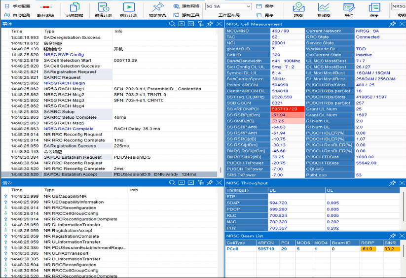Open the 编辑计划 edit plan tool
Screen dimensions: 406x278
pos(103,7)
